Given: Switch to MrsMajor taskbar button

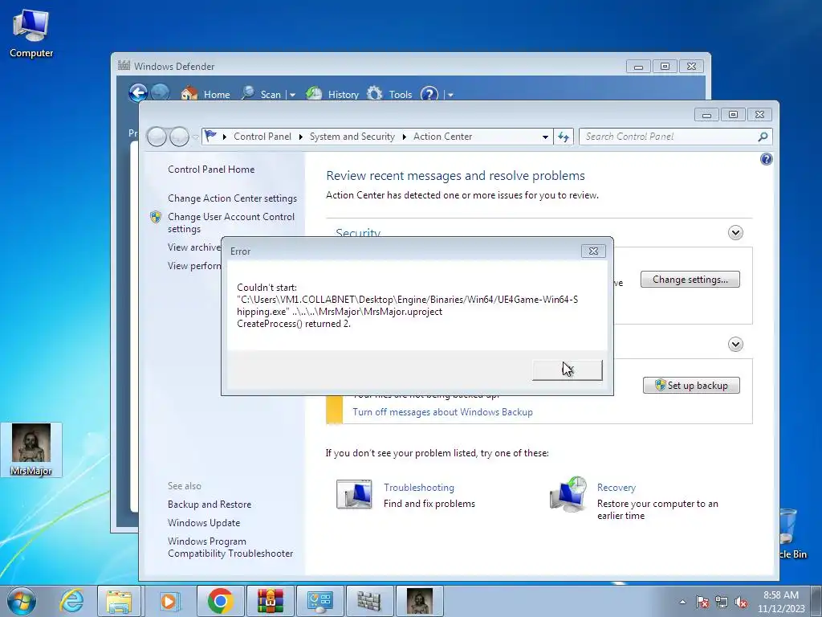Looking at the screenshot, I should (420, 601).
